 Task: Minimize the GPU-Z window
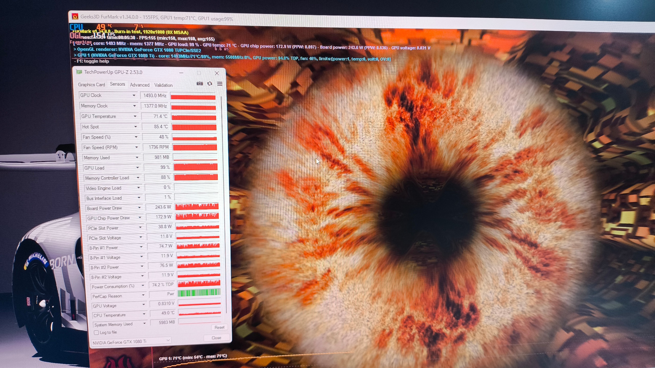pos(181,73)
